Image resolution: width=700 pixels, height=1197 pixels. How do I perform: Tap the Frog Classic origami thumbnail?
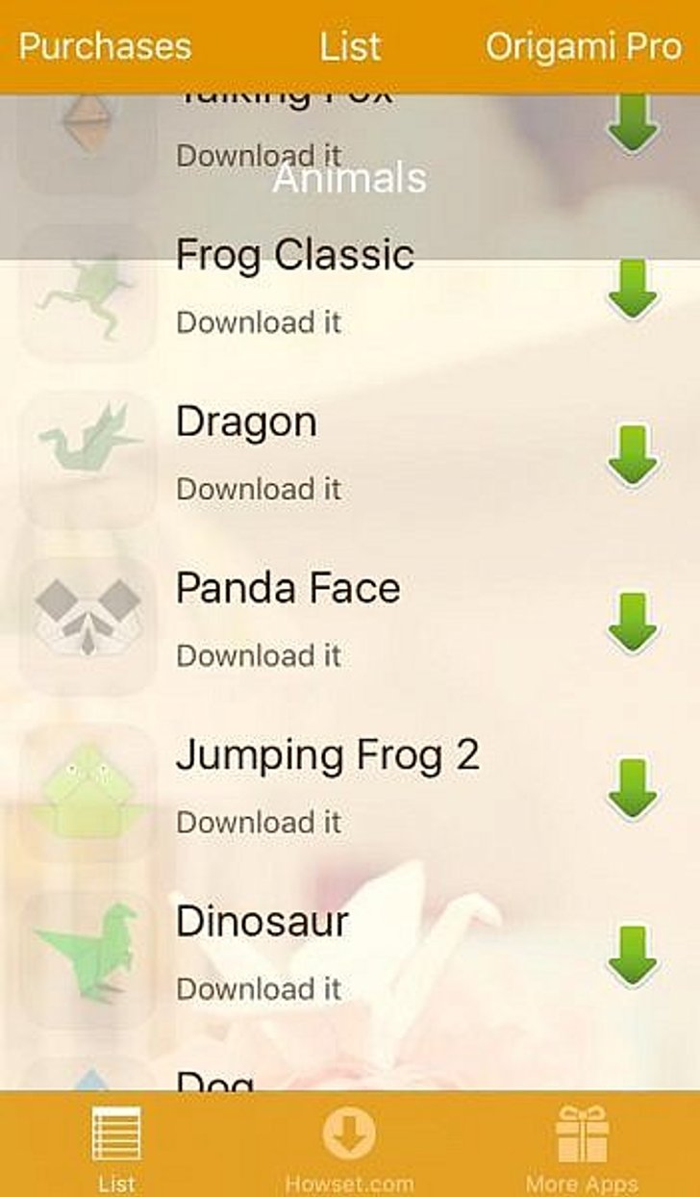pos(87,292)
